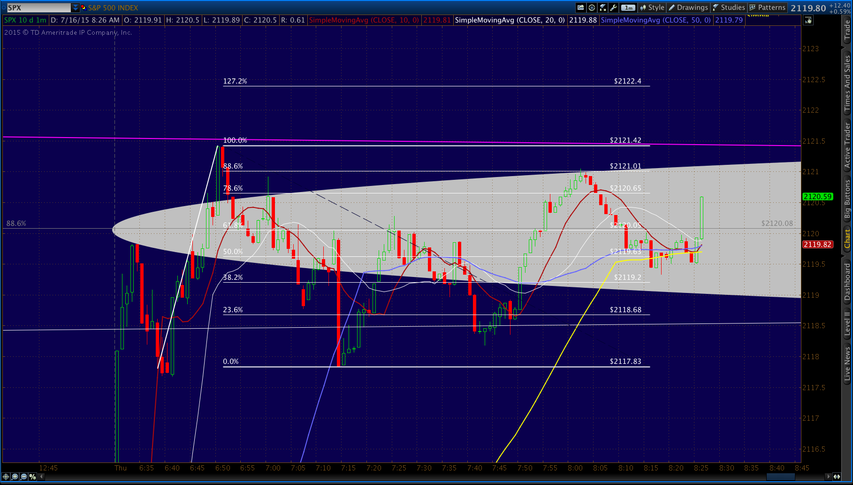Click the $2117.83 Fibonacci price label
853x485 pixels.
[x=625, y=362]
